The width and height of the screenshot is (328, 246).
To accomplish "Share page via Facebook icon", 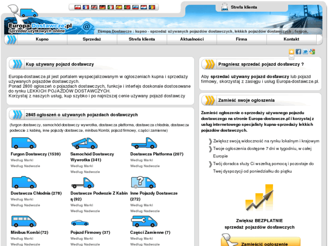I will 299,52.
